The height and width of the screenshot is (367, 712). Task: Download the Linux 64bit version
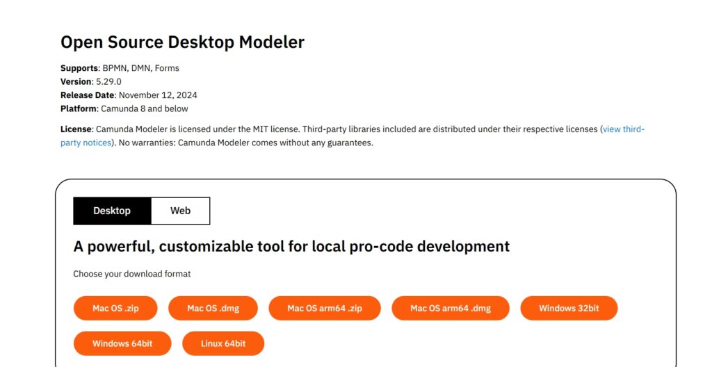(x=223, y=343)
